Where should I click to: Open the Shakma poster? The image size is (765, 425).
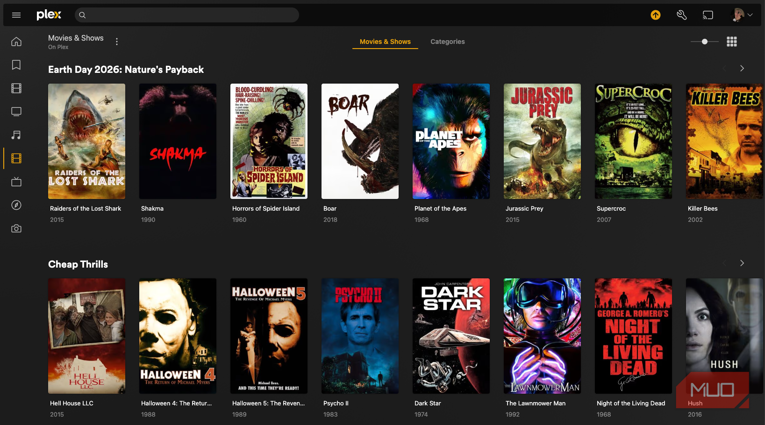click(x=178, y=141)
